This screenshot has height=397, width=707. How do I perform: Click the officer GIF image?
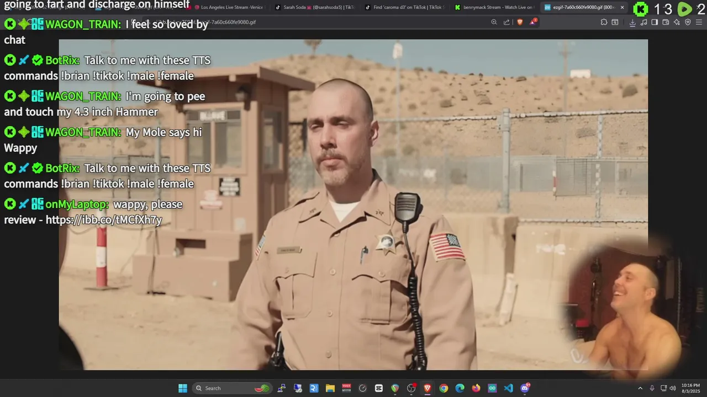tap(353, 204)
